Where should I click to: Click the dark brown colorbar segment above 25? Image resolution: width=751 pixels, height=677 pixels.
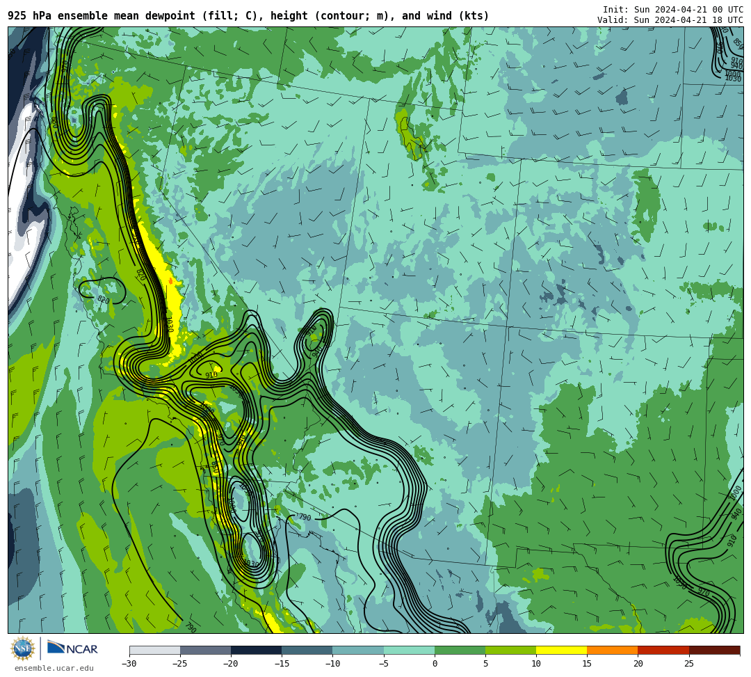[x=715, y=650]
